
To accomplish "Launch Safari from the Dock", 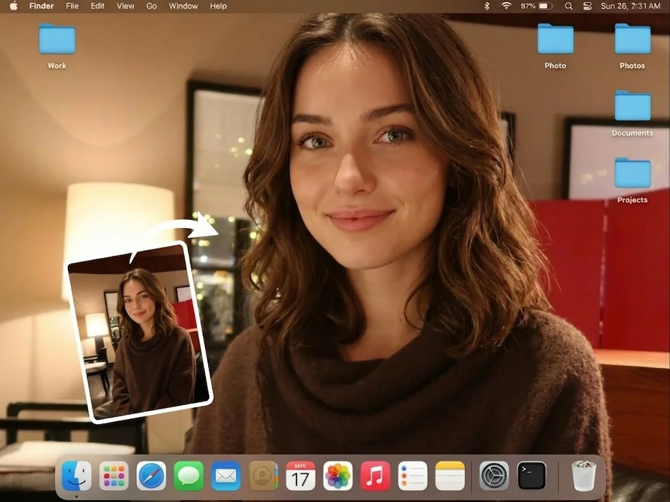I will [151, 476].
